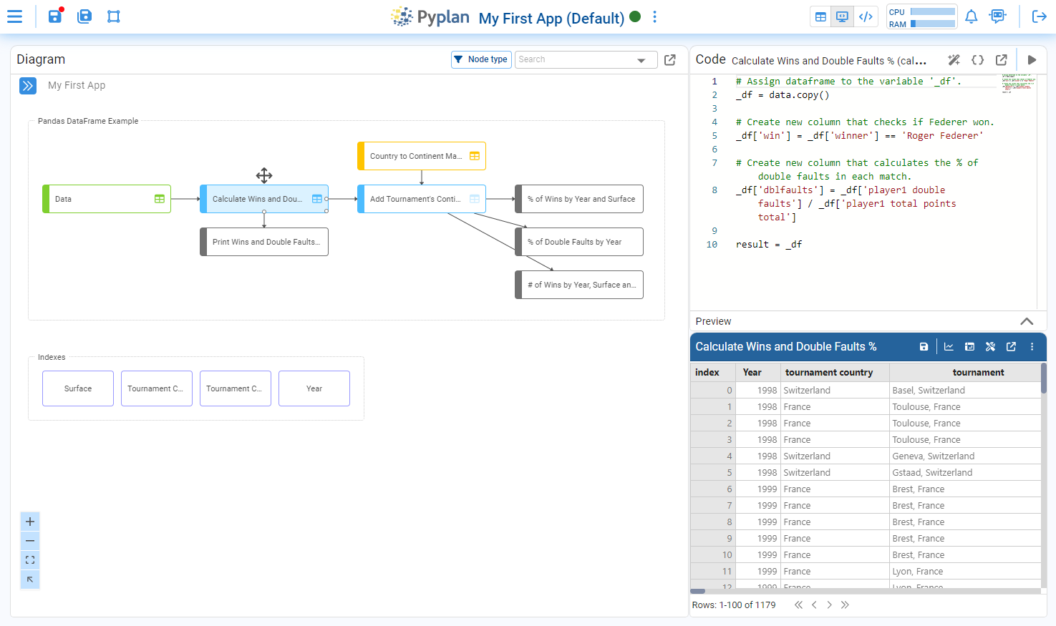Select the Country to Continent Map node
The height and width of the screenshot is (626, 1056).
[x=422, y=156]
